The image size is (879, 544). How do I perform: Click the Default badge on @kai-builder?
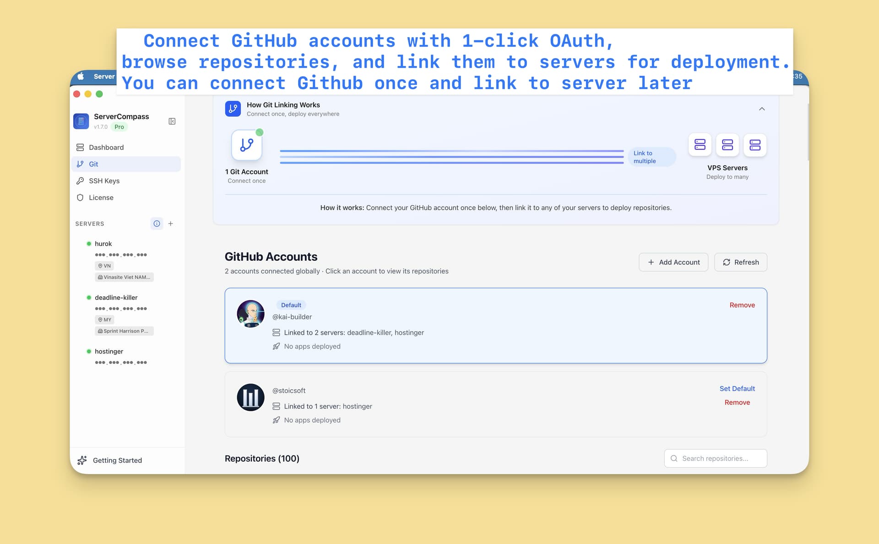pyautogui.click(x=291, y=305)
